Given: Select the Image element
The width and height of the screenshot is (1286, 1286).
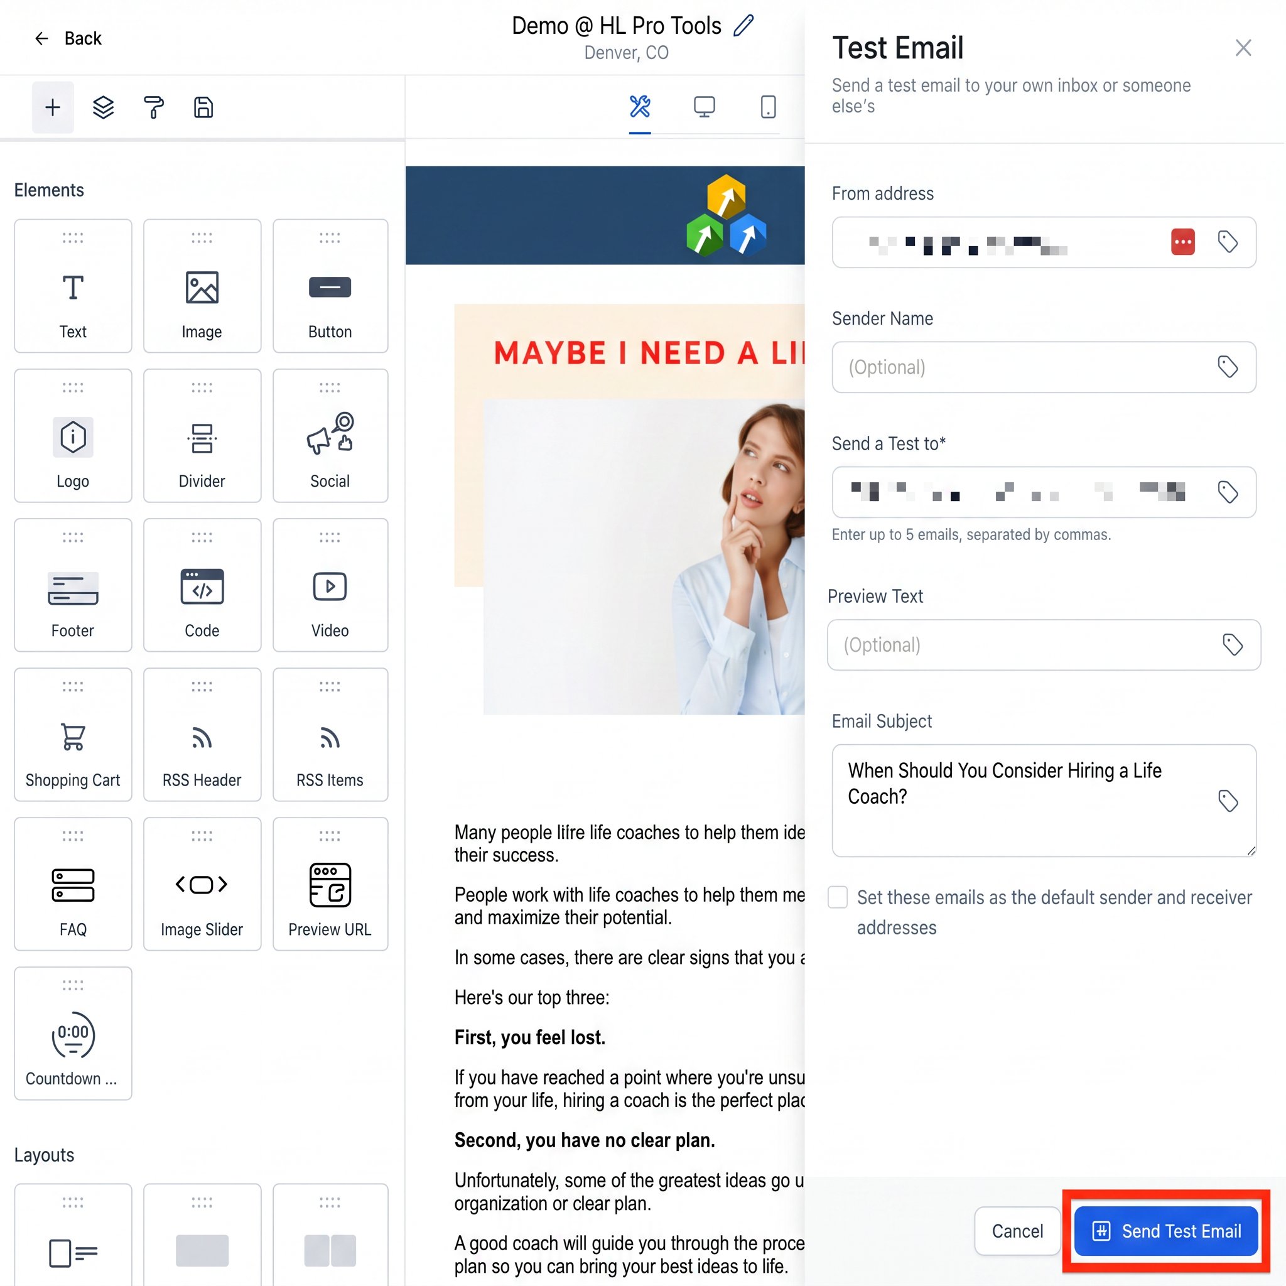Looking at the screenshot, I should coord(202,286).
